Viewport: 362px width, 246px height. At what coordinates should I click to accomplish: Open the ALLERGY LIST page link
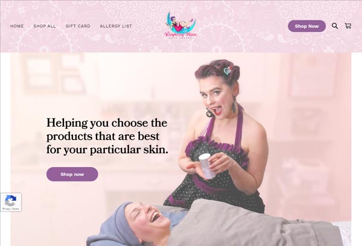[116, 27]
